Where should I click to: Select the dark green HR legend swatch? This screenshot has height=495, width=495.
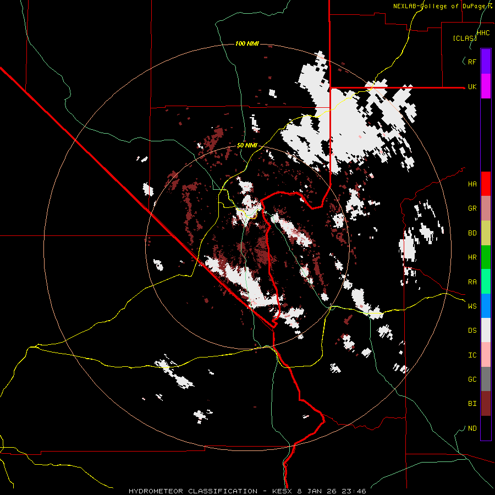[x=486, y=257]
